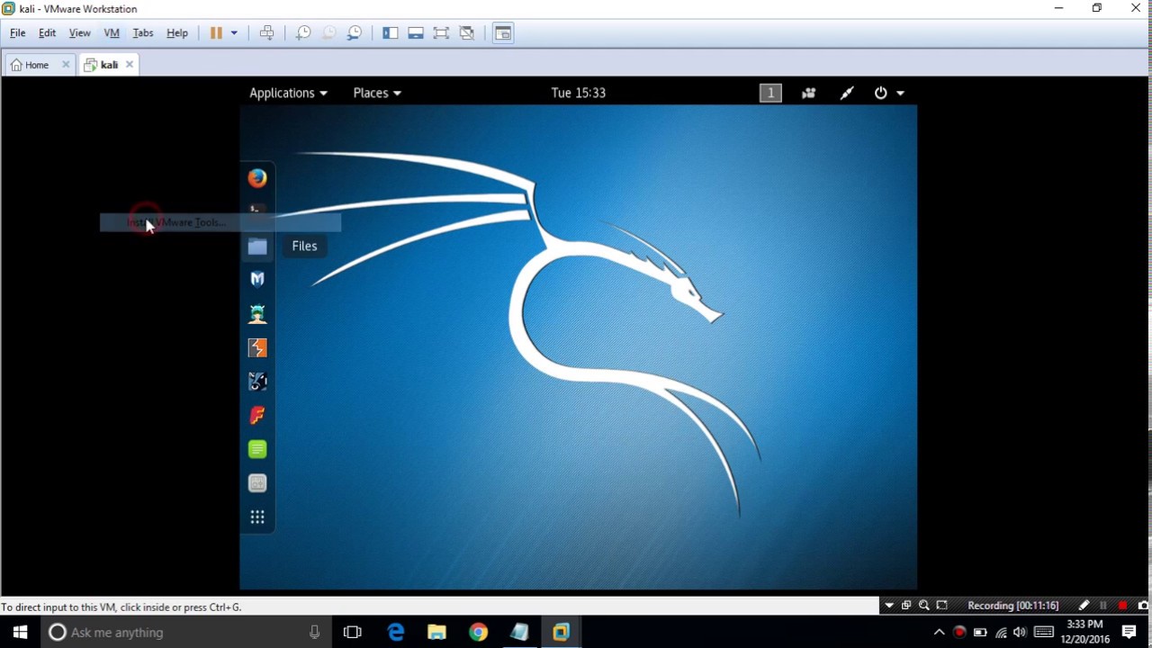Pause the recording
The image size is (1152, 648).
click(1103, 606)
